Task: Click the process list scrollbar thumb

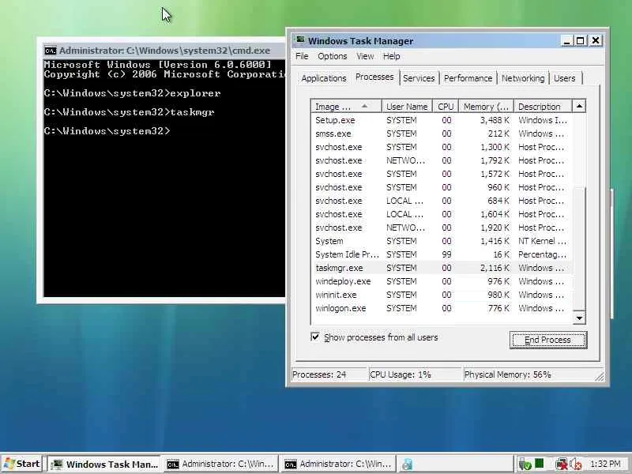Action: (x=579, y=249)
